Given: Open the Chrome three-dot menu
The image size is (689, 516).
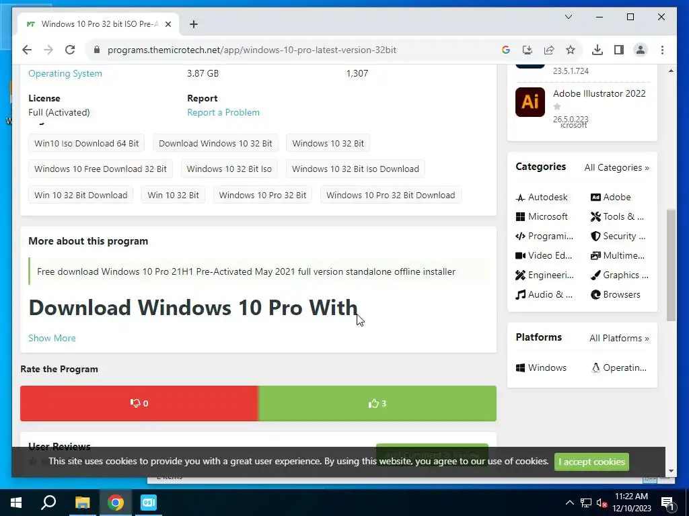Looking at the screenshot, I should coord(662,50).
